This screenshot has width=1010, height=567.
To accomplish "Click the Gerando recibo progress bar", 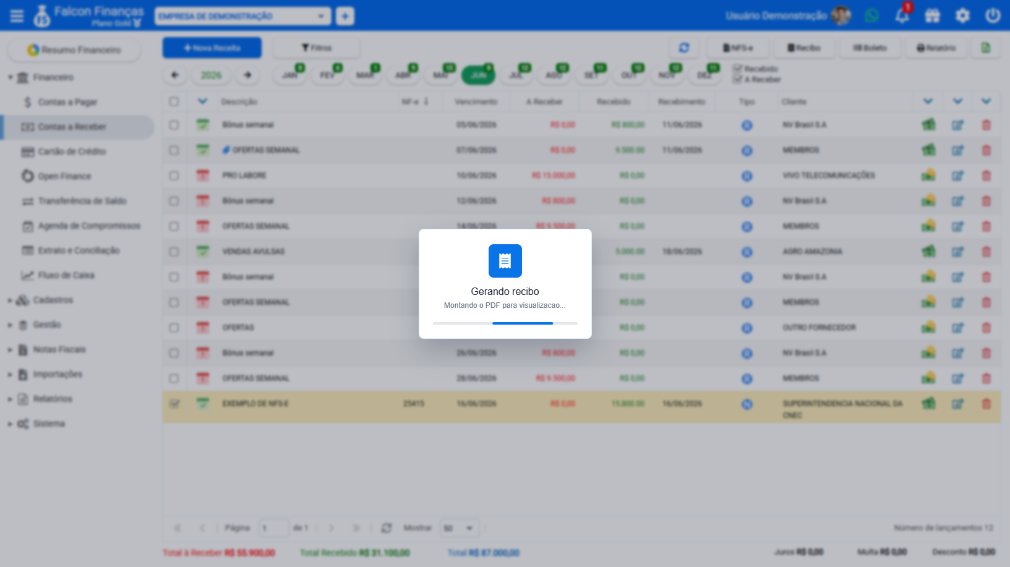I will pos(505,323).
